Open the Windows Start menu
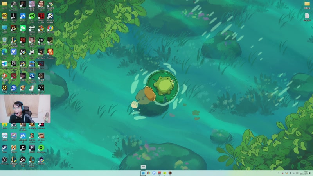Screen dimensions: 313x176 pyautogui.click(x=143, y=173)
